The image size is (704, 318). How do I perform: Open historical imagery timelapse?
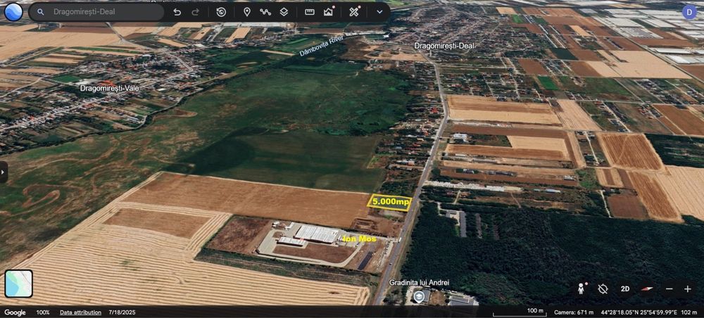click(x=221, y=12)
